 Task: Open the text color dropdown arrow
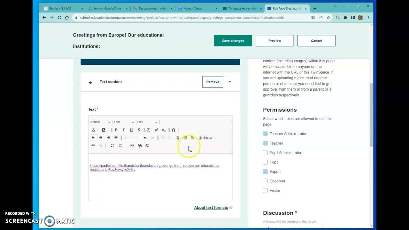98,130
